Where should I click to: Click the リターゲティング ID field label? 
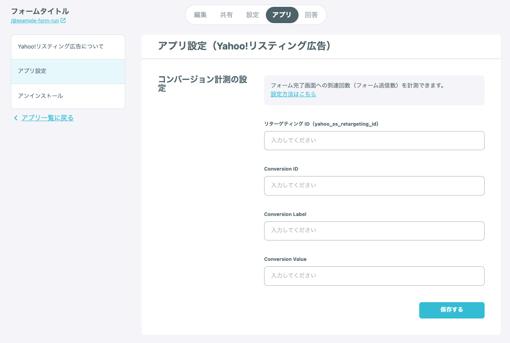pyautogui.click(x=321, y=124)
